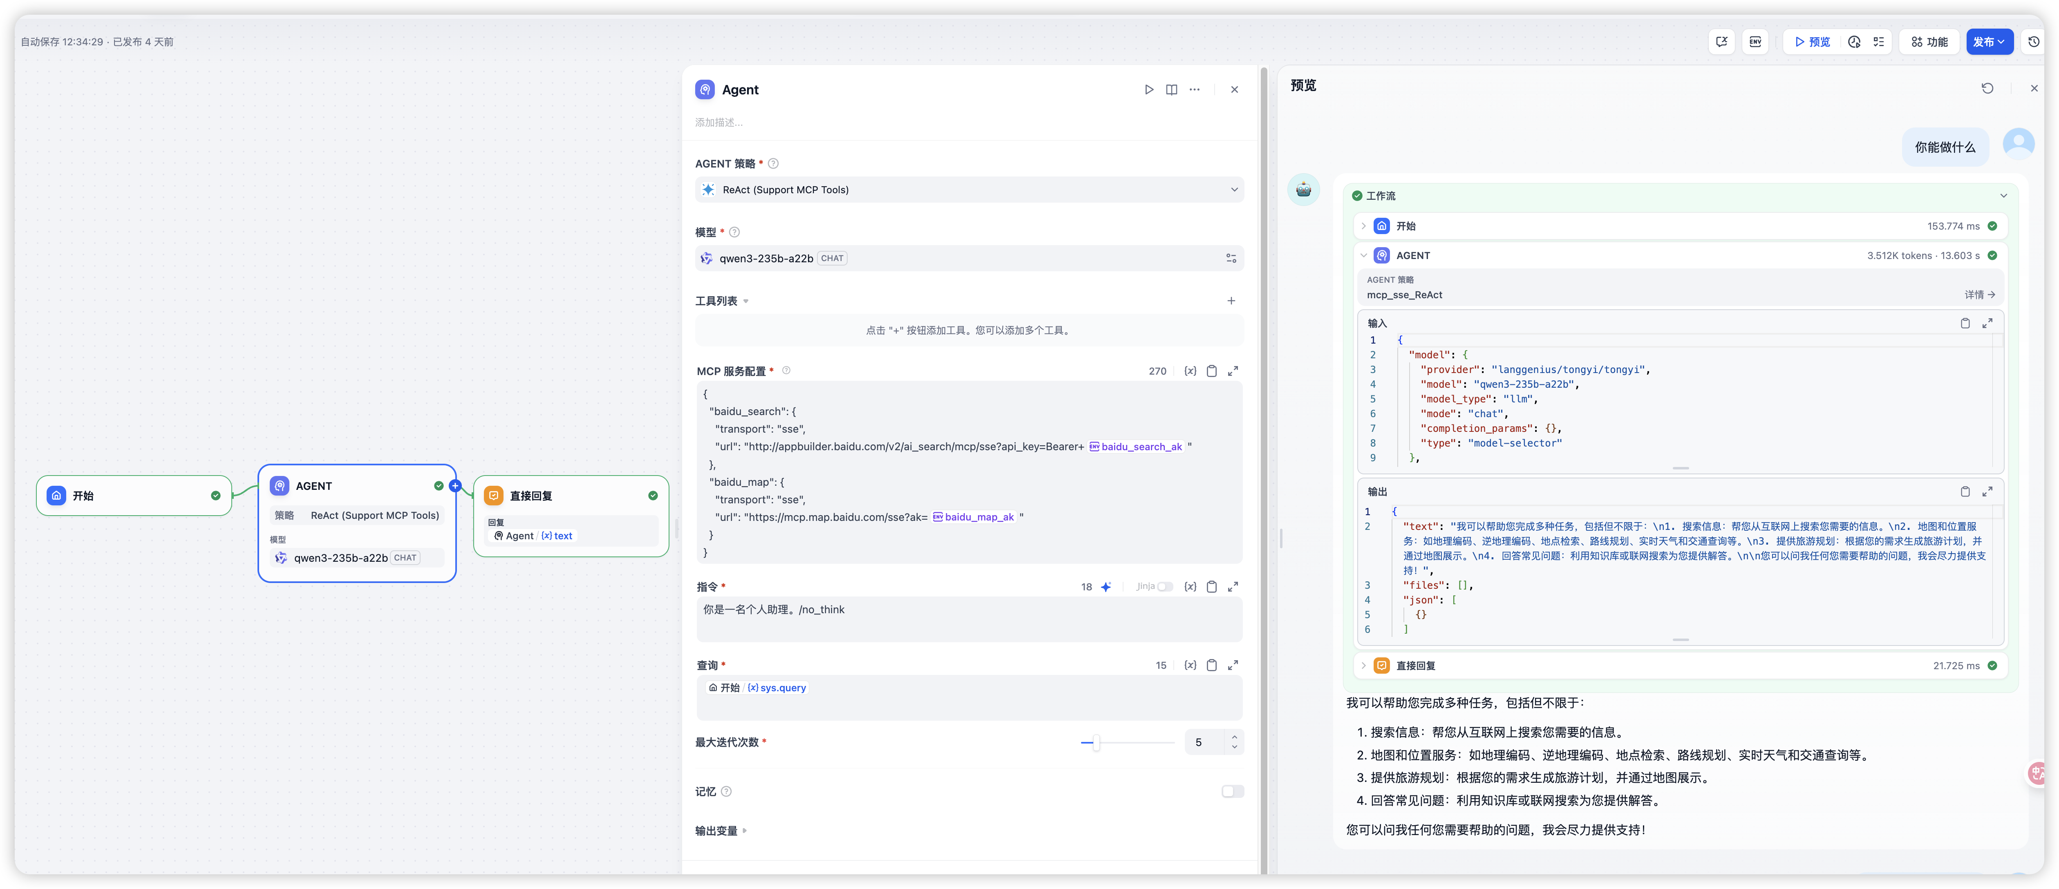The image size is (2059, 889).
Task: Enable the 记忆 memory toggle
Action: pyautogui.click(x=1232, y=791)
